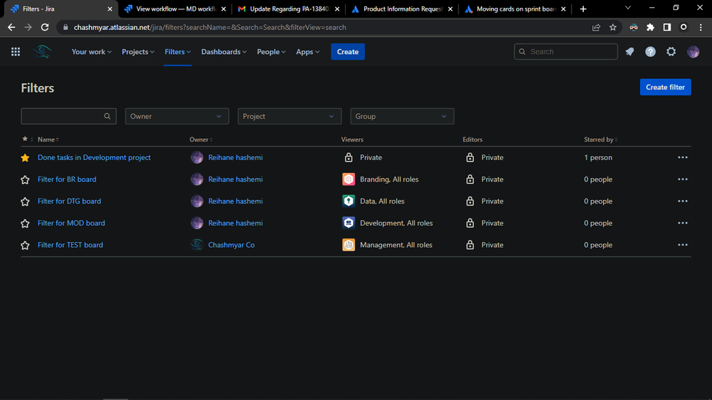Screen dimensions: 712x400
Task: Click the share page icon in the address bar
Action: coord(597,27)
